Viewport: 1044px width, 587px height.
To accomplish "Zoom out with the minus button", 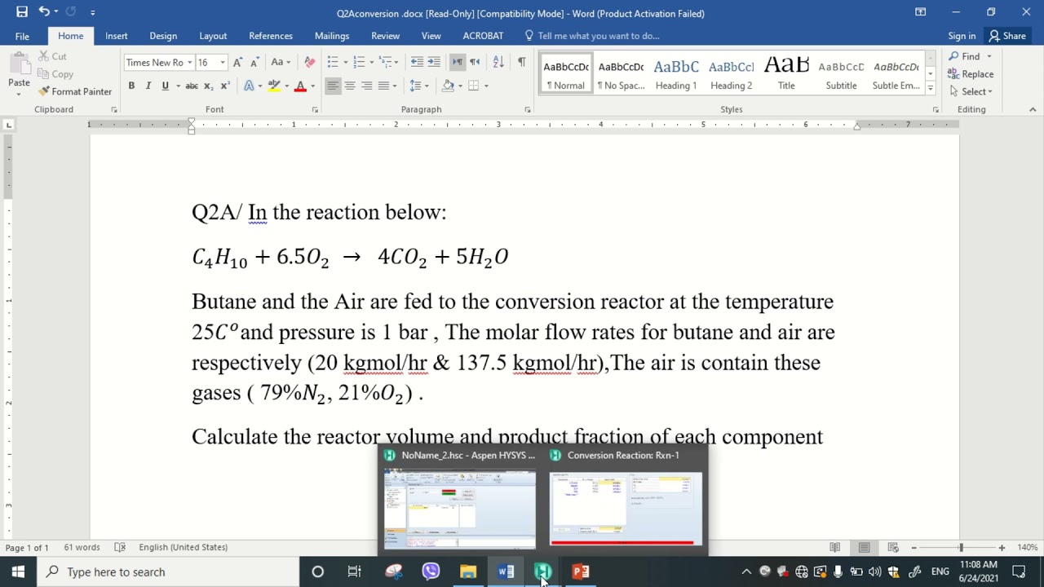I will pyautogui.click(x=913, y=547).
